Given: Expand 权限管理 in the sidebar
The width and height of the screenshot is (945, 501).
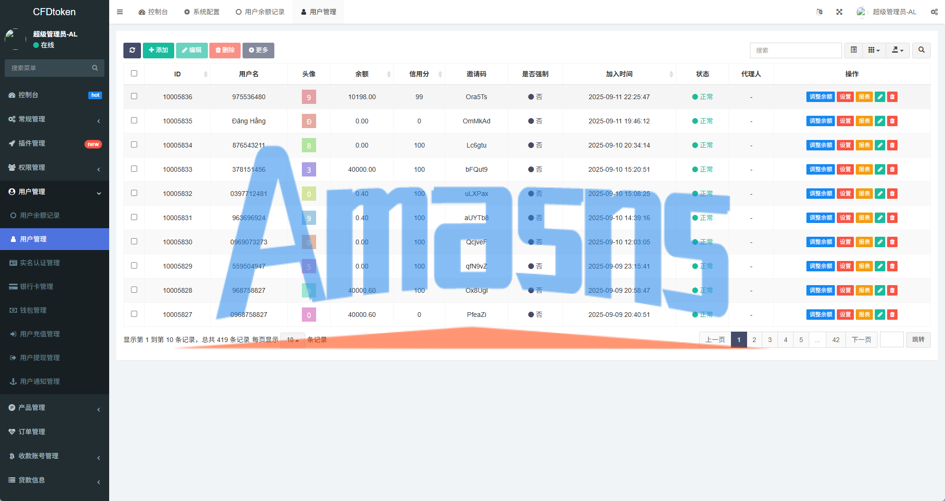Looking at the screenshot, I should coord(55,167).
